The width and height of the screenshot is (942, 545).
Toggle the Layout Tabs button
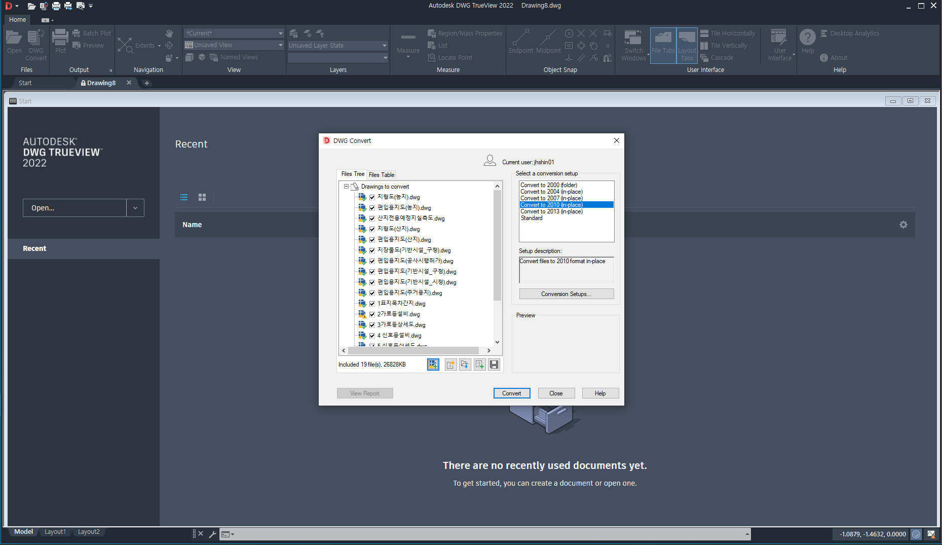click(687, 45)
